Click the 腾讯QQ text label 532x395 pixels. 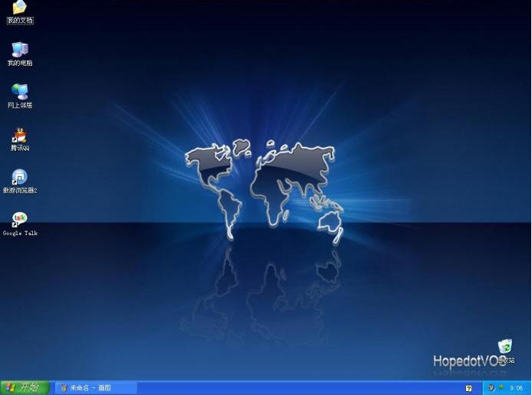(x=20, y=149)
